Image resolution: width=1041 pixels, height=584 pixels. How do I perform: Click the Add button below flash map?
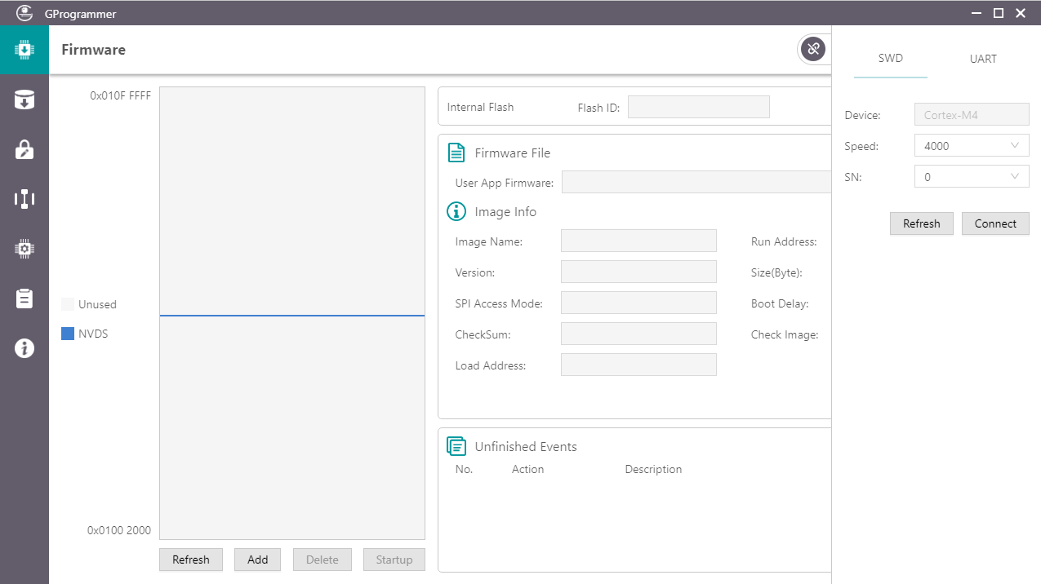tap(257, 560)
